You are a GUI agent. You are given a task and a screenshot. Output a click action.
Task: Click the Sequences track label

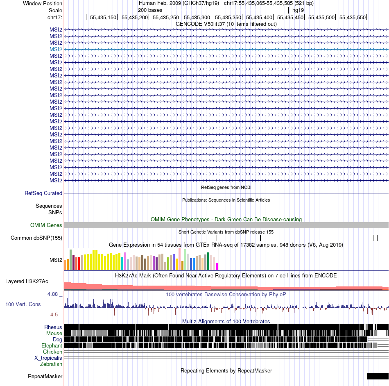tap(49, 206)
